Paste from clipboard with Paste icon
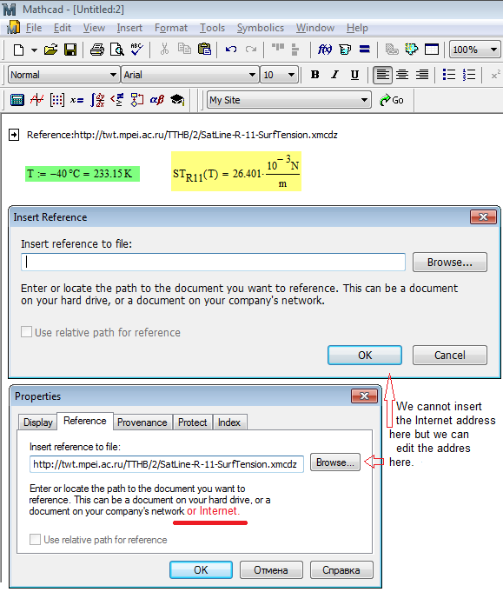This screenshot has height=592, width=503. 204,49
